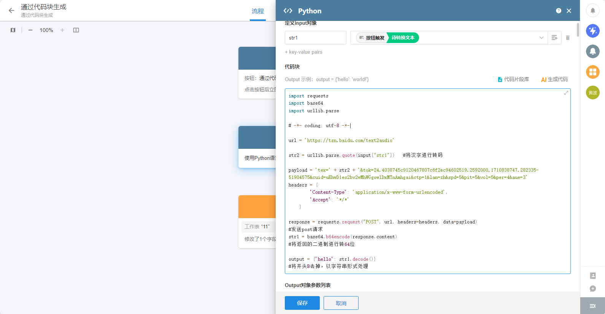The height and width of the screenshot is (314, 605).
Task: Expand the code editor to fullscreen
Action: tap(566, 93)
